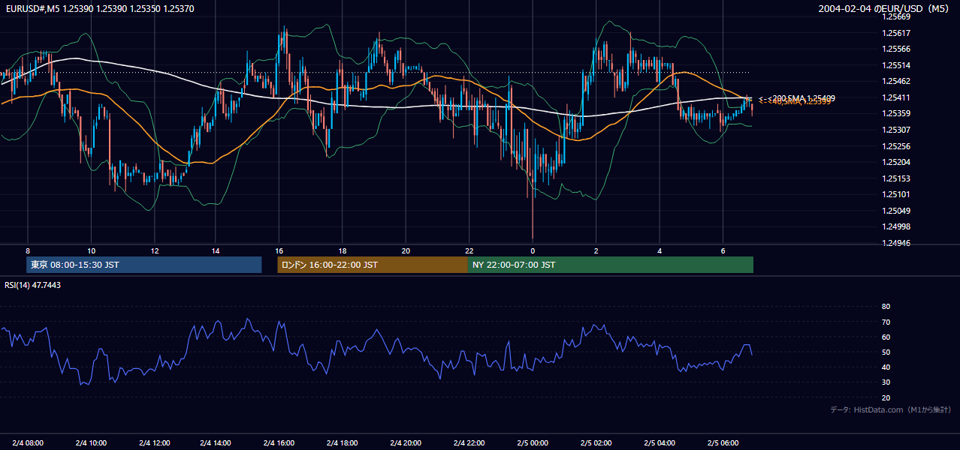Click RSI scale value 50
This screenshot has width=960, height=450.
pyautogui.click(x=886, y=352)
